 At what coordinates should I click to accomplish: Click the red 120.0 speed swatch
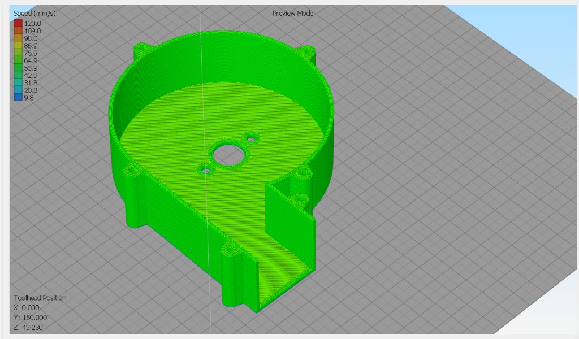coord(18,23)
